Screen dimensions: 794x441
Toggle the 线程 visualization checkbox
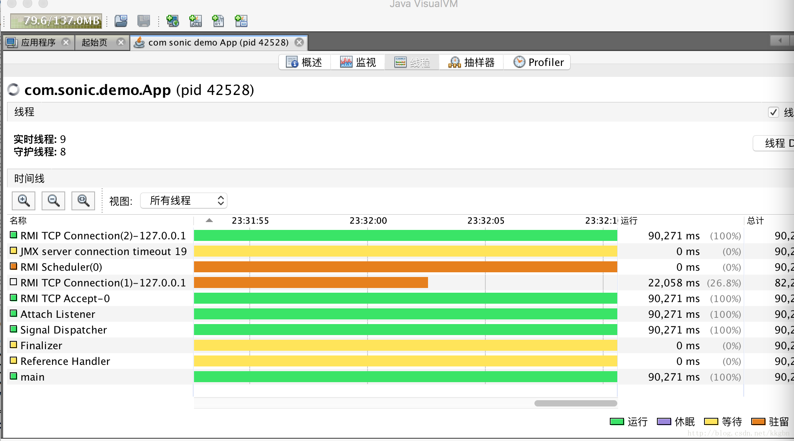point(773,112)
